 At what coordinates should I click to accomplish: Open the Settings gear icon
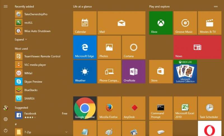pos(6,119)
